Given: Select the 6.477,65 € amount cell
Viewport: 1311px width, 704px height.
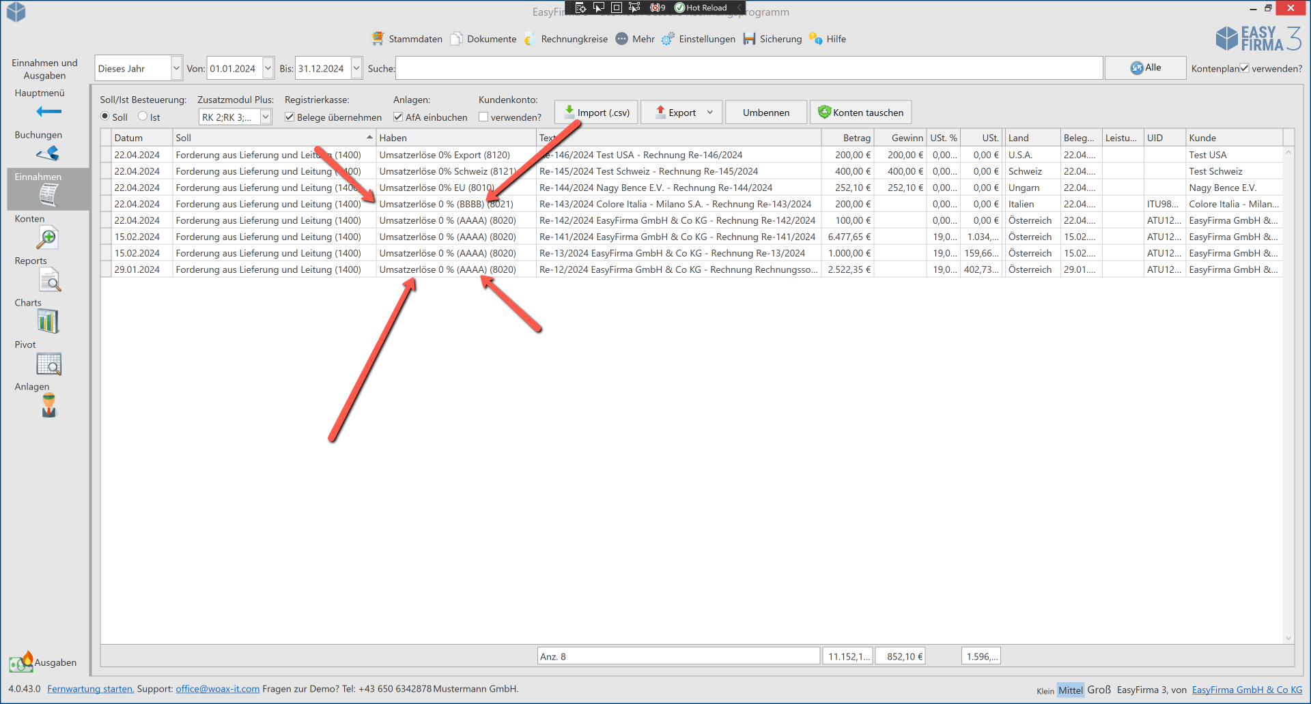Looking at the screenshot, I should [847, 237].
